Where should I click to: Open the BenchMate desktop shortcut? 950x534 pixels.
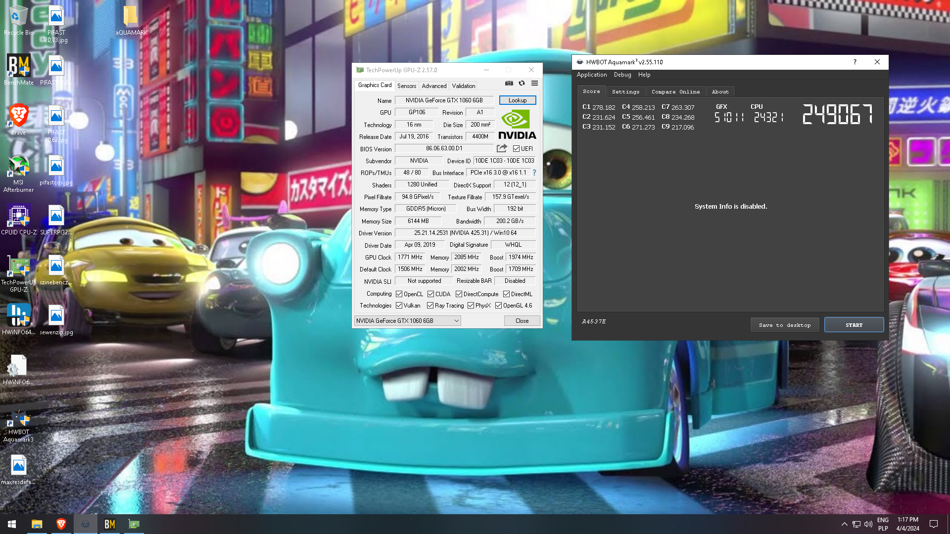[x=18, y=70]
